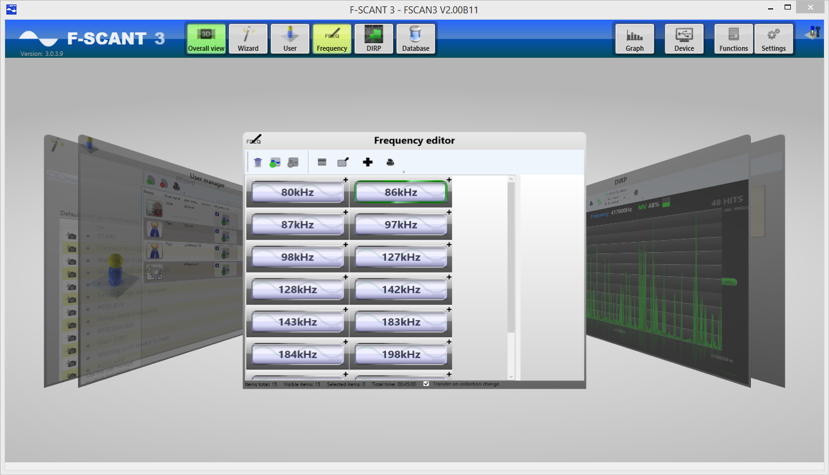Select the 87kHz frequency button
The height and width of the screenshot is (475, 829).
pos(298,224)
